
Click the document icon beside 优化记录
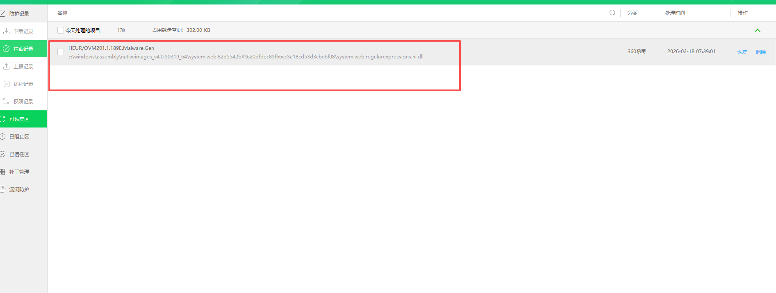point(6,84)
